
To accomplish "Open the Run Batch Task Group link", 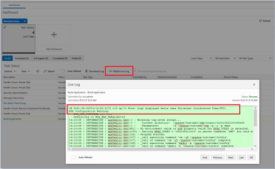I will pos(14,103).
